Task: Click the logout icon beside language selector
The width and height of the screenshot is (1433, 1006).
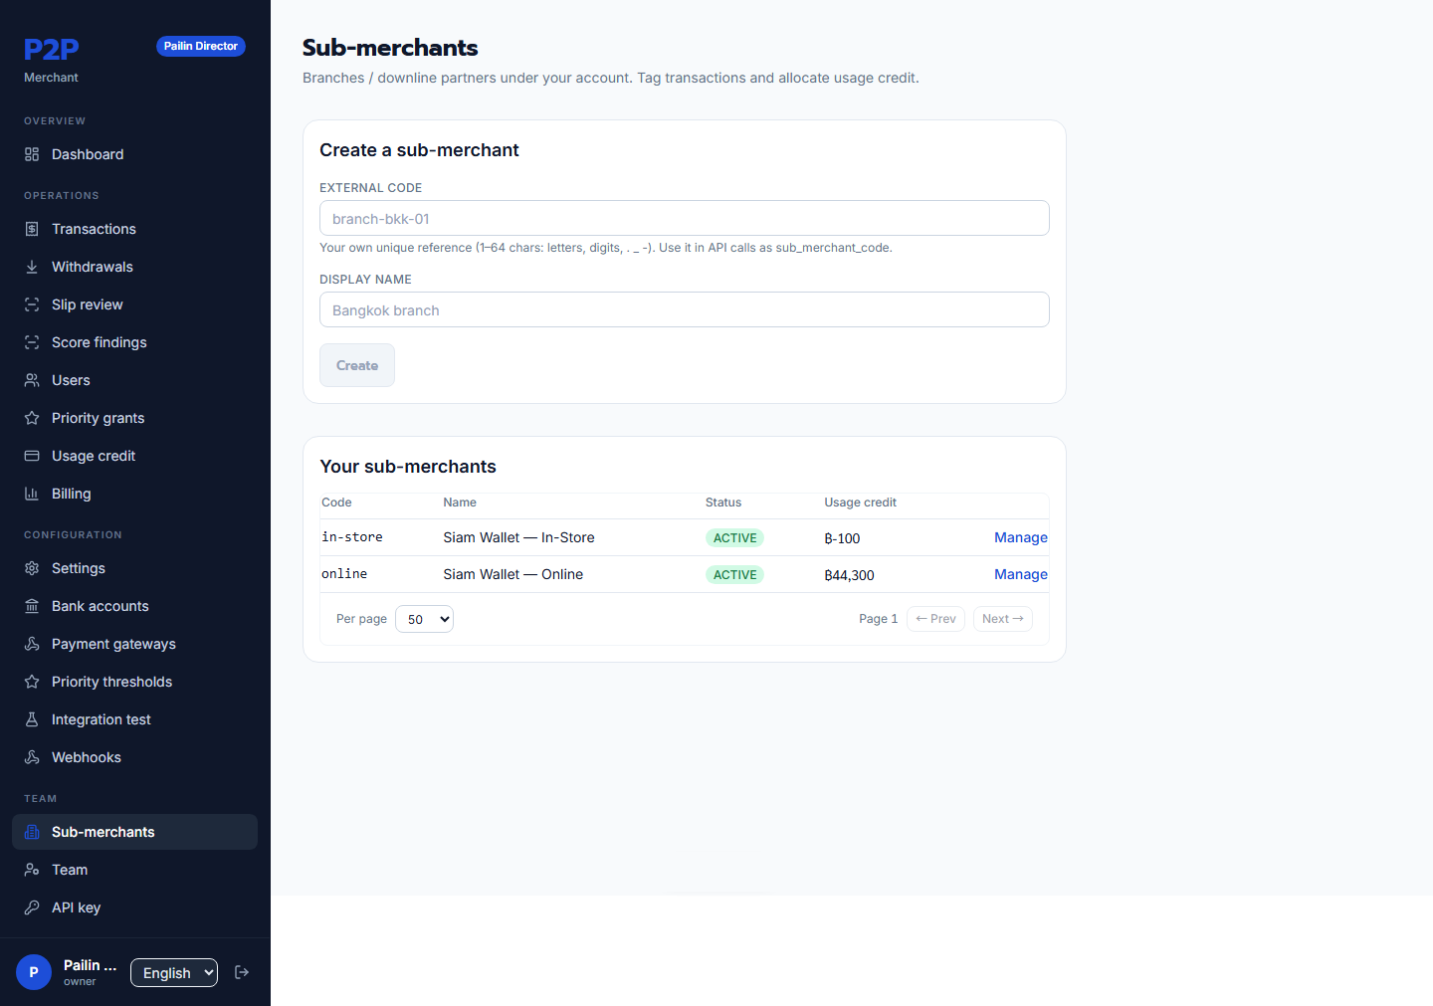Action: (x=242, y=972)
